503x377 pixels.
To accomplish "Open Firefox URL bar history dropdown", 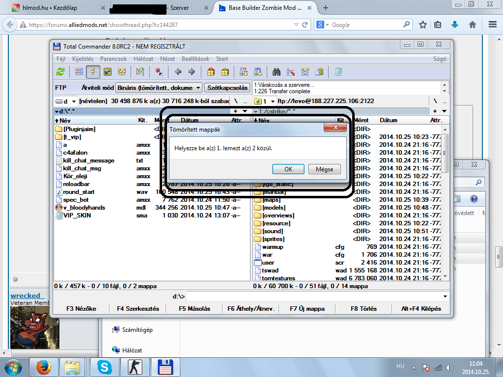I will click(x=296, y=25).
